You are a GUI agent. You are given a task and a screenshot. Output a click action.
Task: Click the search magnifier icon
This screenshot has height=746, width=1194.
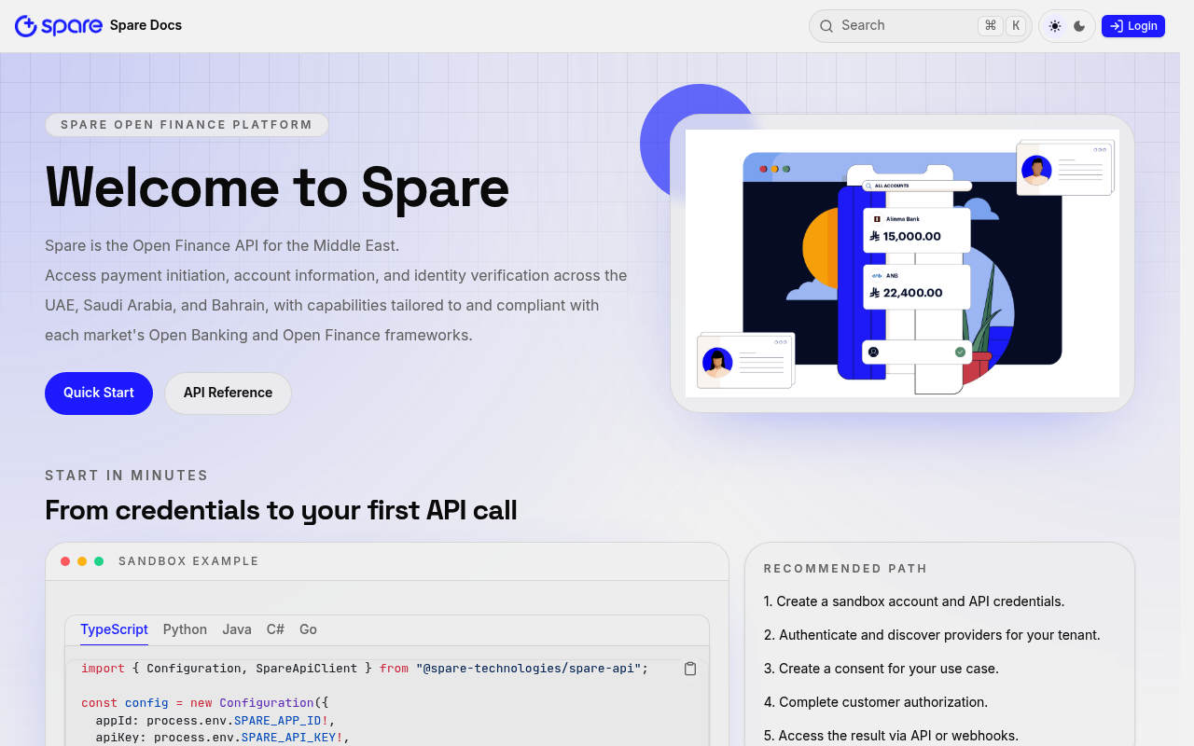(826, 26)
